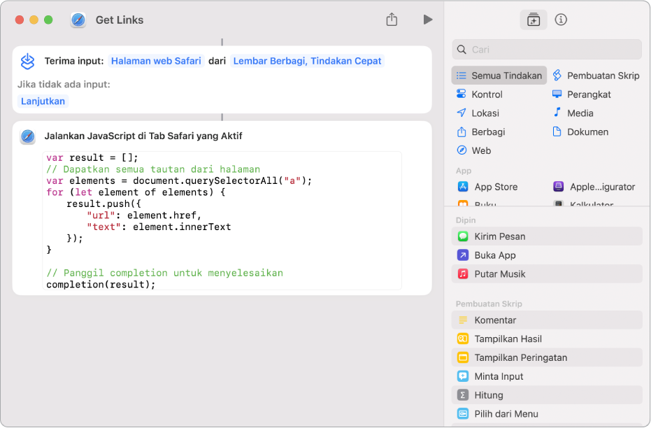Click the 'completion(result);' code line
Screen dimensions: 651x428
tap(101, 285)
